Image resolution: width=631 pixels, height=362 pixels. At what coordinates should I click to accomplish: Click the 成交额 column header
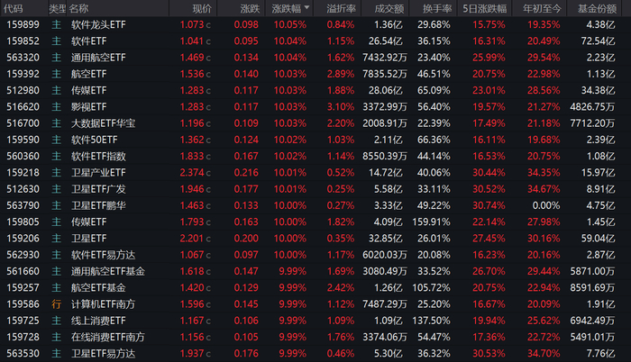[x=389, y=8]
